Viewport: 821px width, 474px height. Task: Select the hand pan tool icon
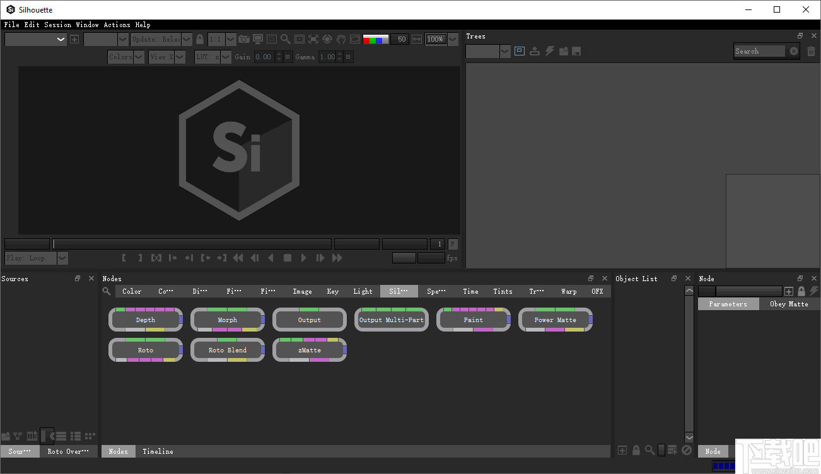coord(341,39)
